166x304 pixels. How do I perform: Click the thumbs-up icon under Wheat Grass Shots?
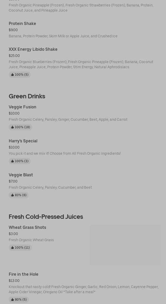pos(12,248)
